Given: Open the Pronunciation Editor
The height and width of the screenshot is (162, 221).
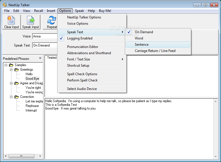Looking at the screenshot, I should pyautogui.click(x=92, y=47).
